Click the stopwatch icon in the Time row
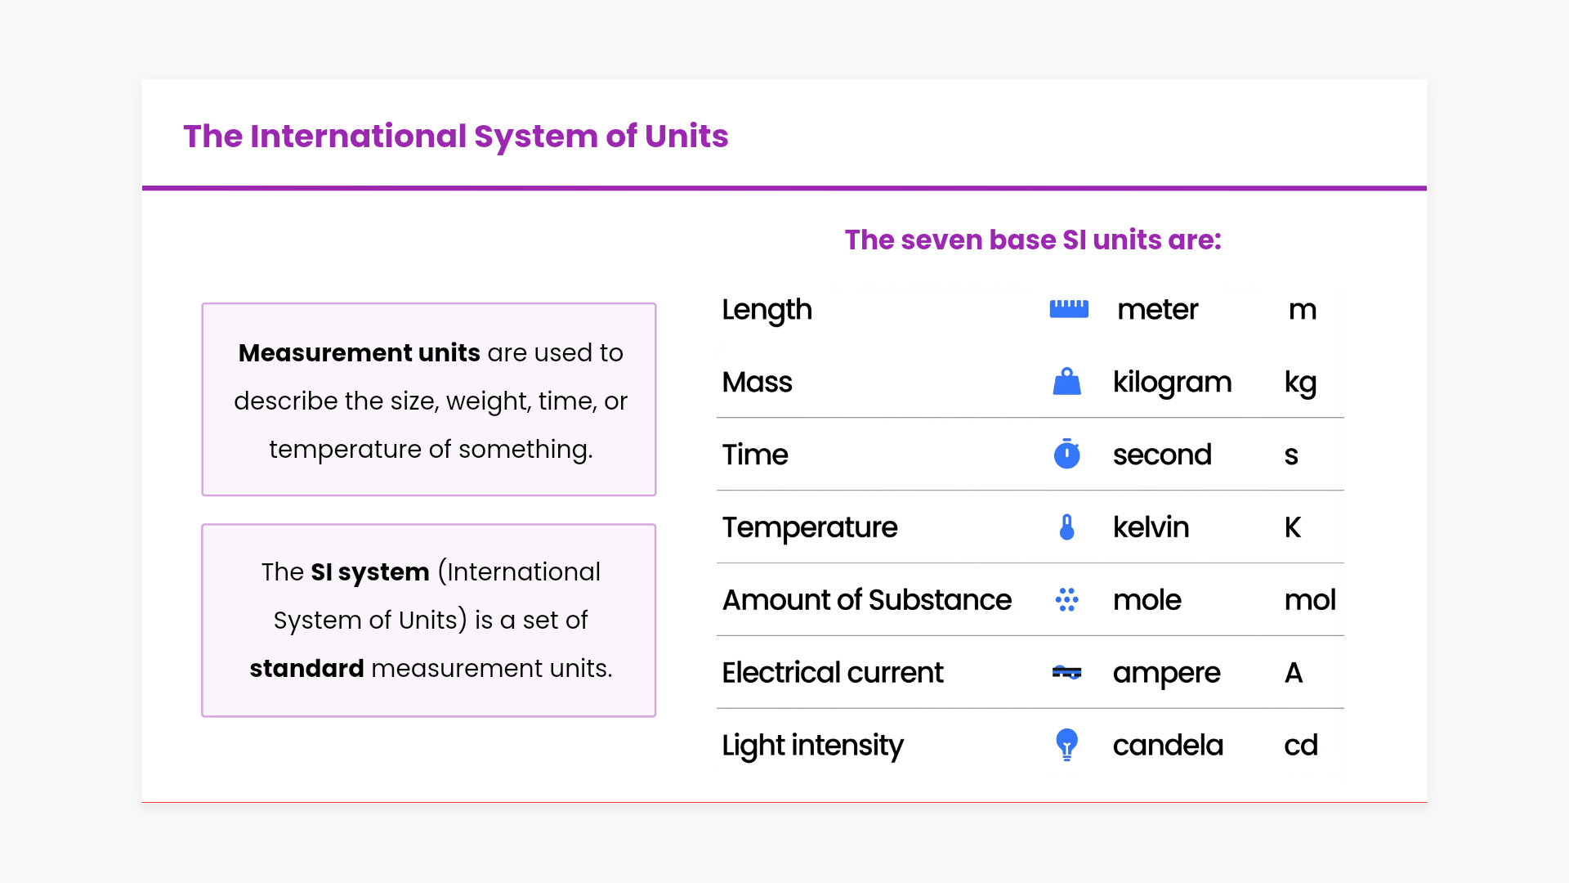1569x883 pixels. [1066, 454]
